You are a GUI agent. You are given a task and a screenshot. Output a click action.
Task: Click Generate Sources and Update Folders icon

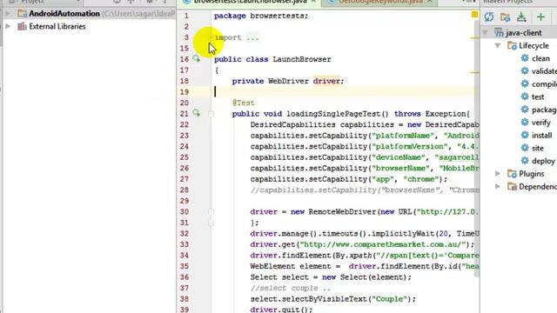pos(505,17)
